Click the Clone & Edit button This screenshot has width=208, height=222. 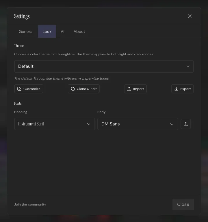click(x=83, y=89)
